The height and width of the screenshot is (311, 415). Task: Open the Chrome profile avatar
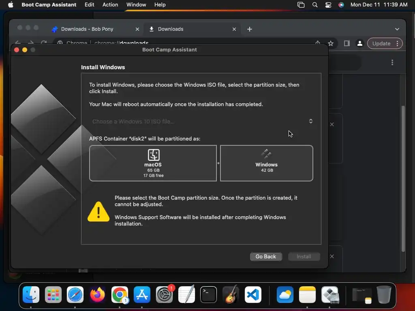[x=360, y=43]
